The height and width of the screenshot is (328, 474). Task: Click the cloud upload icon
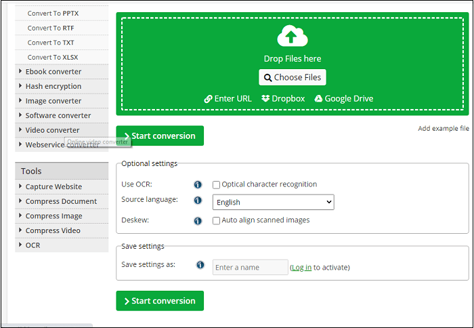tap(293, 37)
